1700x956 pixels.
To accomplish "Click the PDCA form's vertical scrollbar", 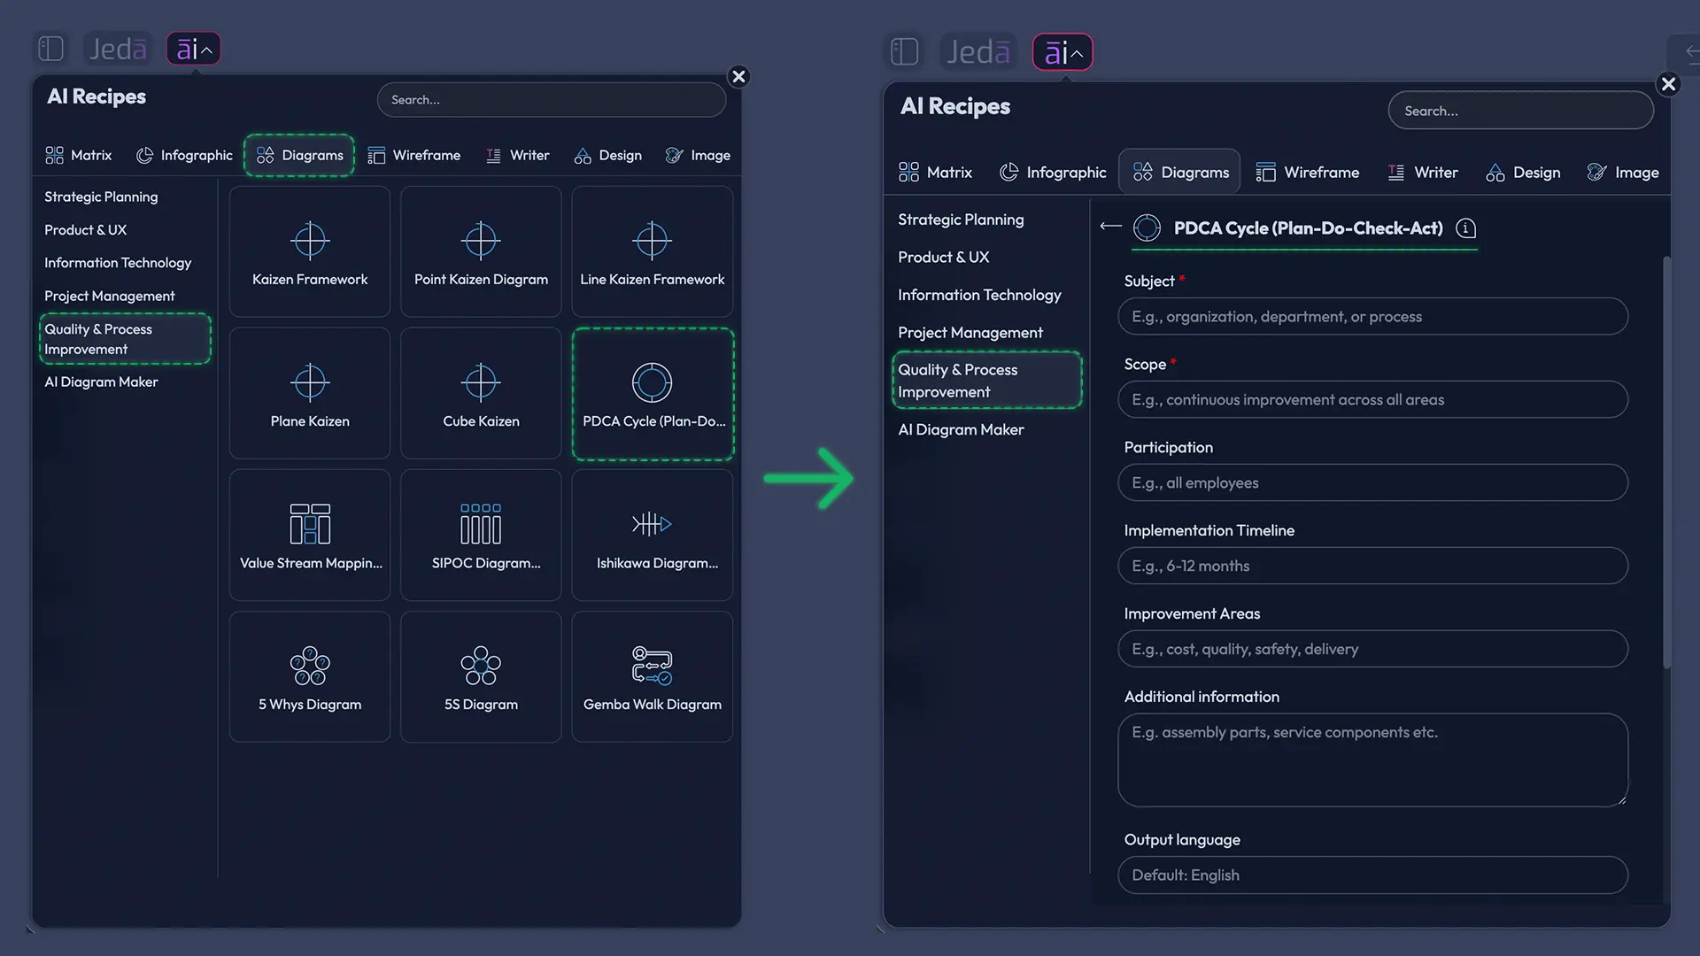I will [1666, 462].
